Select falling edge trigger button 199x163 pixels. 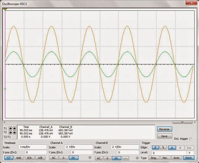(163, 148)
